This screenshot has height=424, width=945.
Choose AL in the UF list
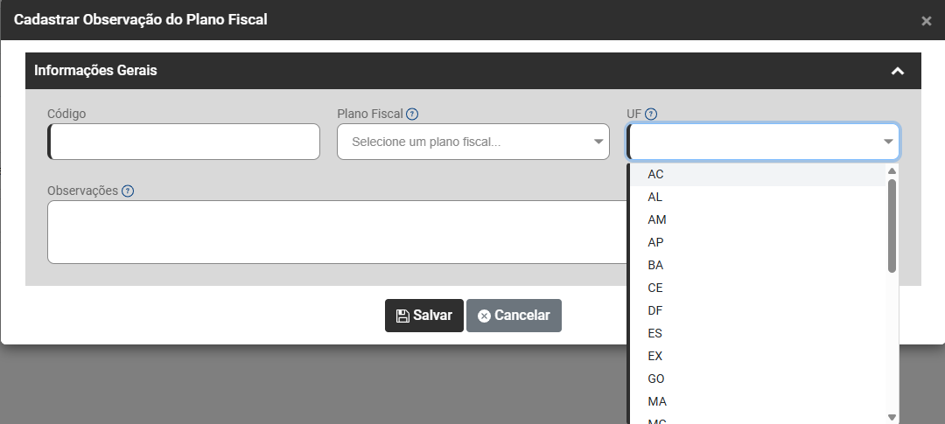coord(655,197)
